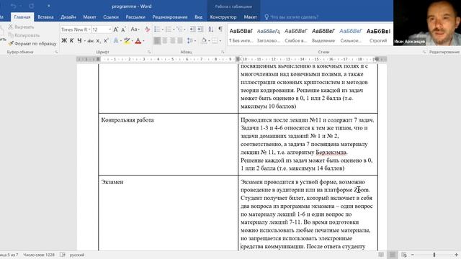The height and width of the screenshot is (259, 461).
Task: Open Quick Access Toolbar customize arrow
Action: (48, 6)
